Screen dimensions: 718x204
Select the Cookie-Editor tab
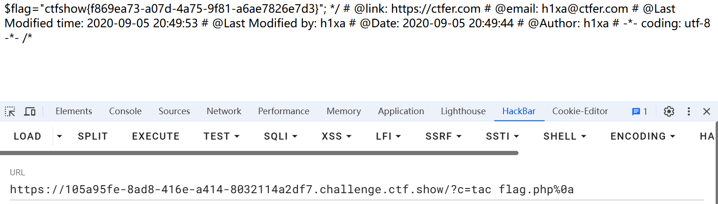click(x=580, y=111)
